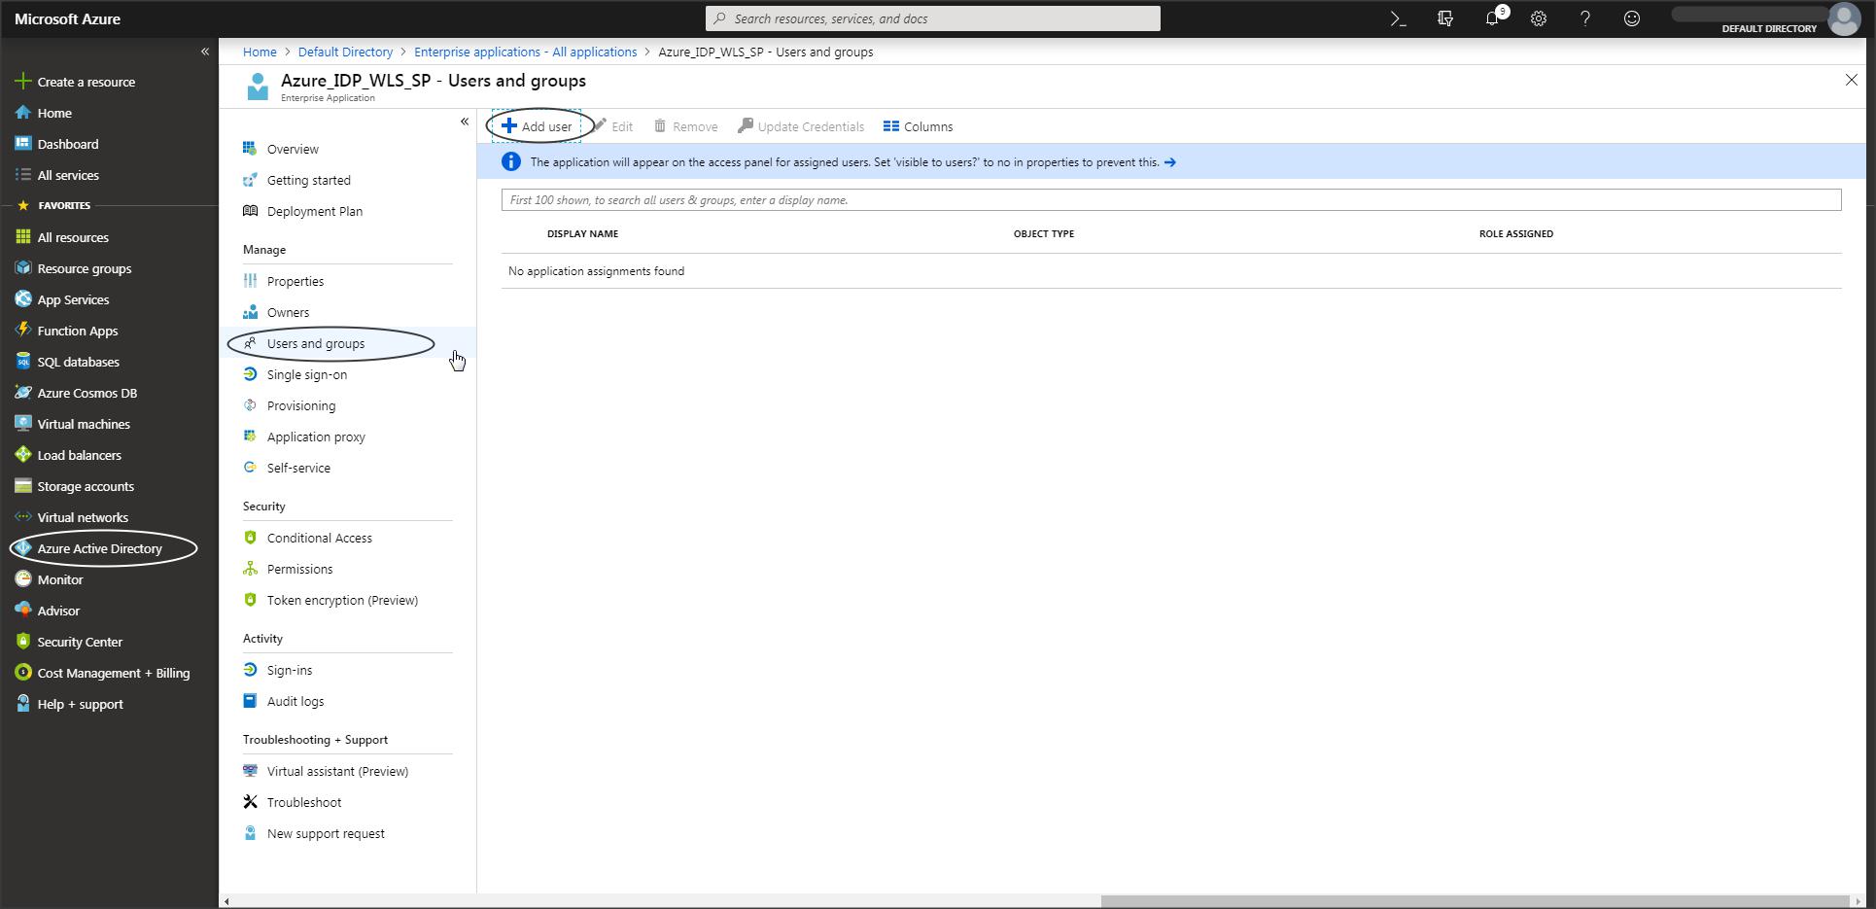The width and height of the screenshot is (1876, 909).
Task: Go to Enterprise applications - All applications breadcrumb
Action: (x=525, y=52)
